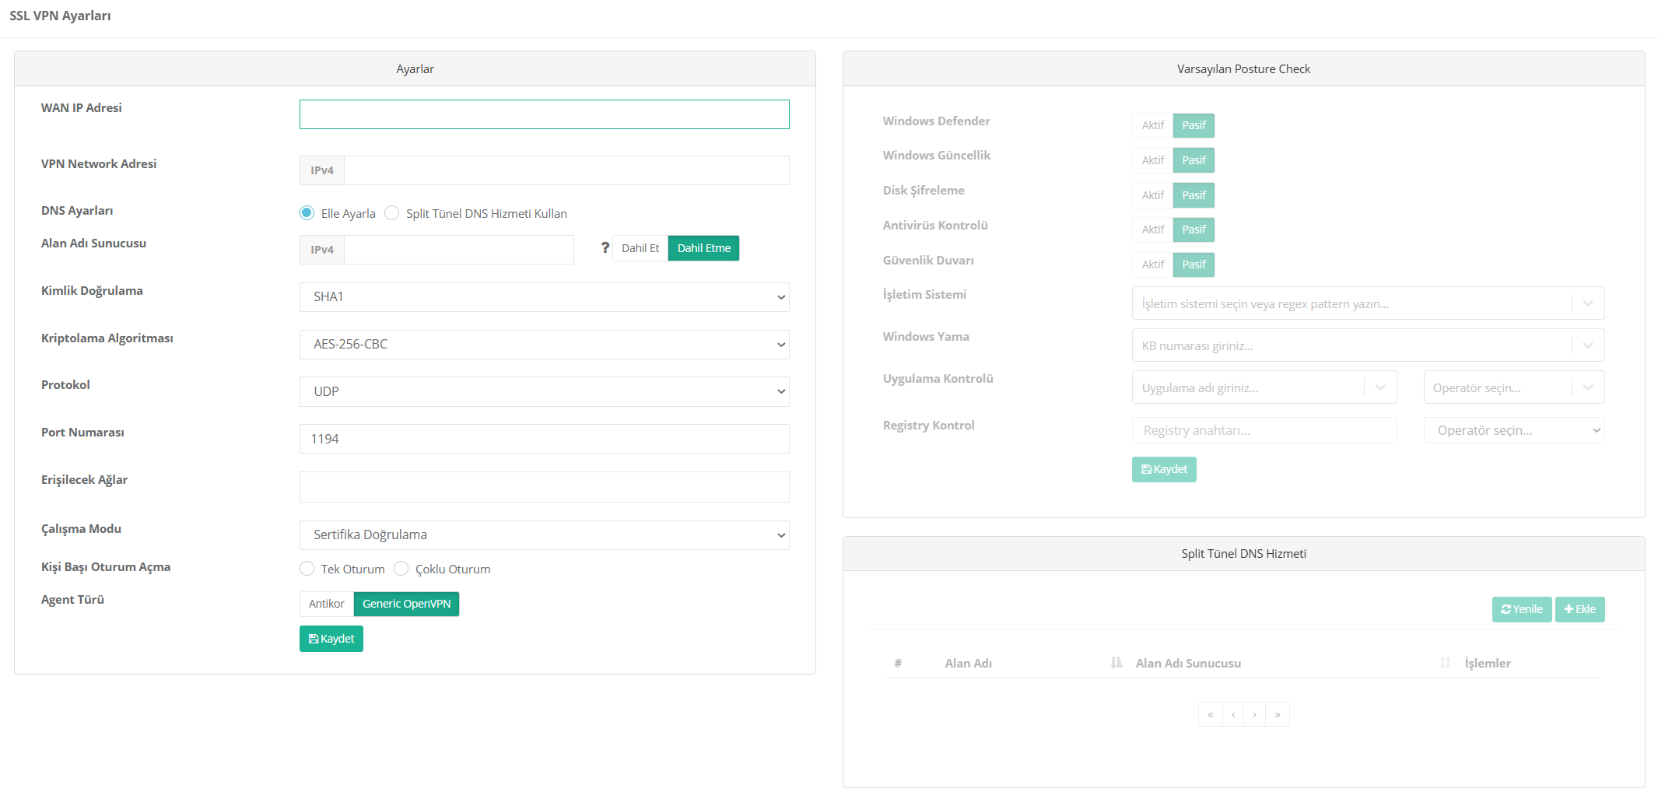This screenshot has height=792, width=1658.
Task: Go to next page of DNS table
Action: click(x=1254, y=714)
